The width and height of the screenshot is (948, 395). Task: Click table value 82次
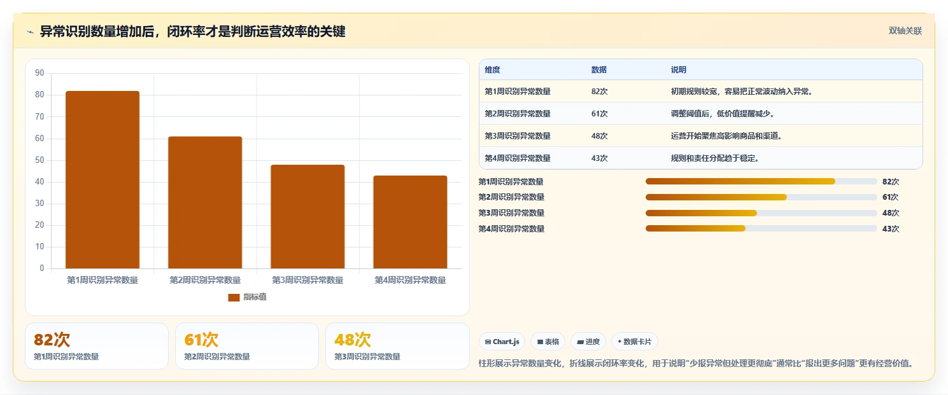coord(599,92)
